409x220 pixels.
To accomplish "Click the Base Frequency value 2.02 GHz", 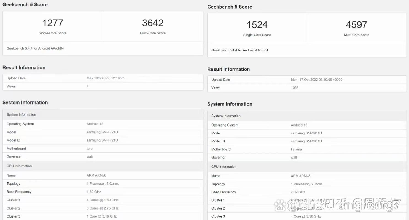I will [298, 192].
